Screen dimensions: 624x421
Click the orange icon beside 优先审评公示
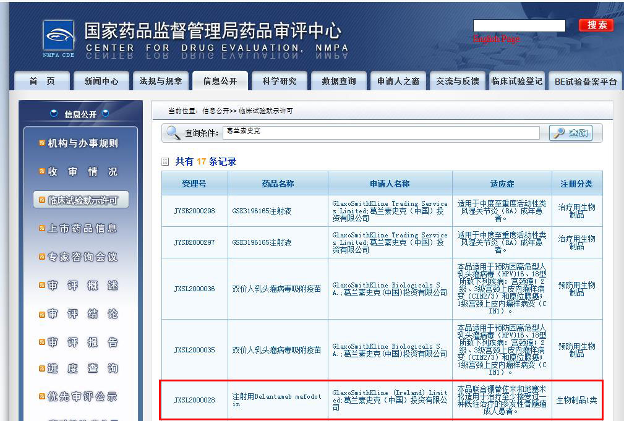pos(42,397)
